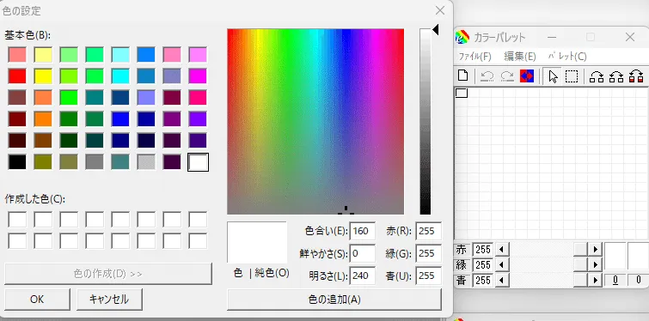Decrease 赤 with its left arrow
Image resolution: width=649 pixels, height=321 pixels.
click(502, 249)
